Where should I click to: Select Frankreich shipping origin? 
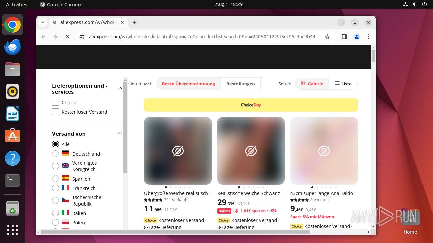pos(55,188)
